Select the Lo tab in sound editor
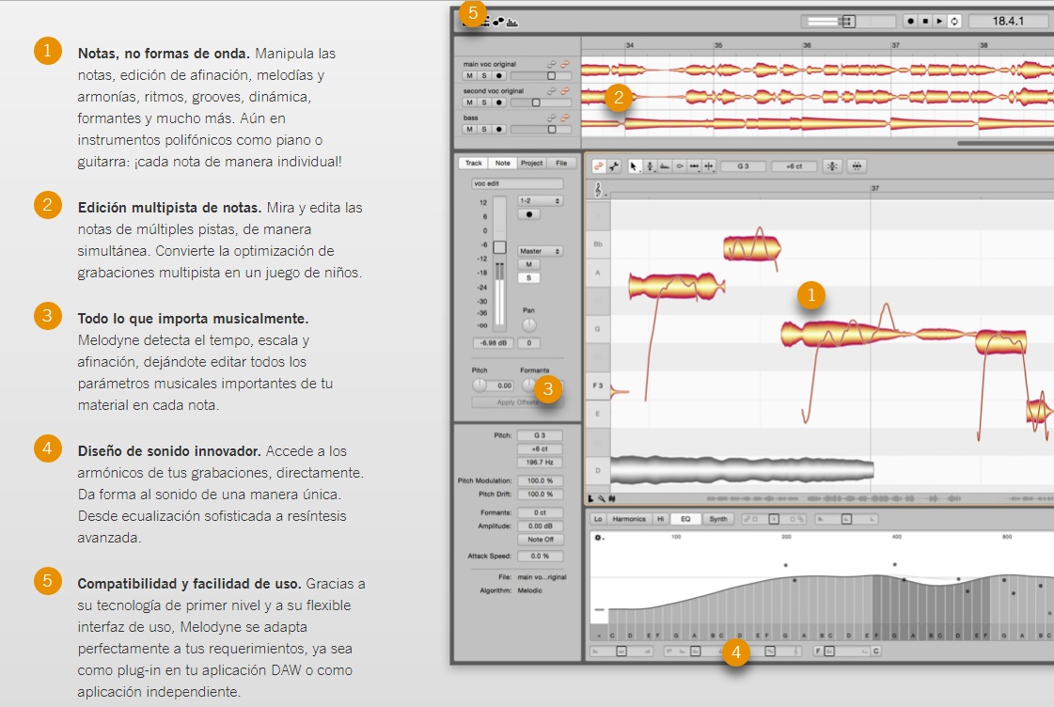This screenshot has width=1054, height=707. click(598, 519)
